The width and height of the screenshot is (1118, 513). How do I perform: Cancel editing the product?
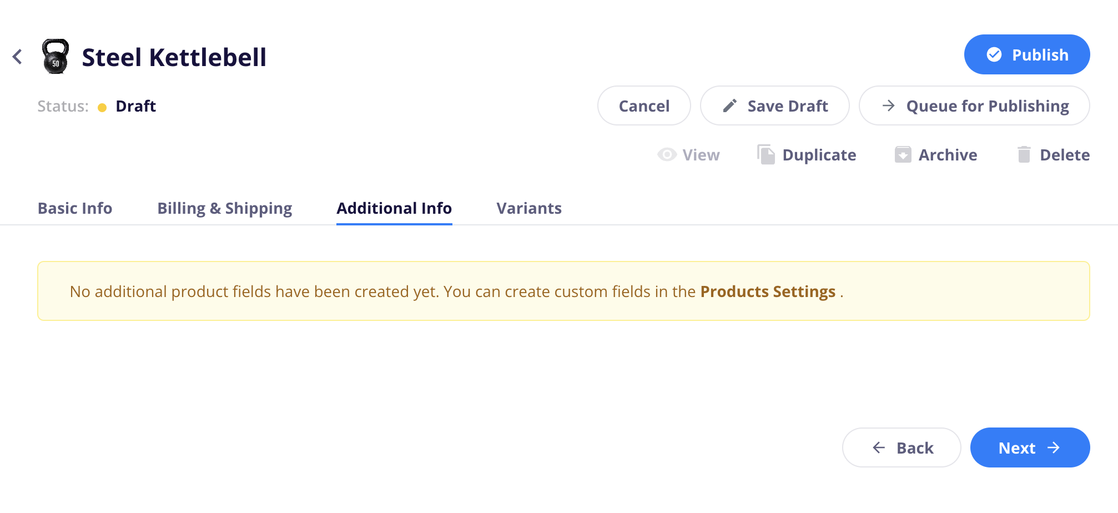click(x=644, y=105)
